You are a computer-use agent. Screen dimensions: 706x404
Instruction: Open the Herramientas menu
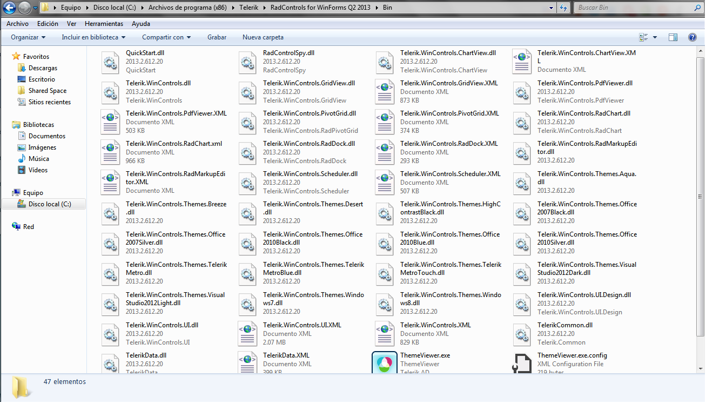click(x=104, y=24)
